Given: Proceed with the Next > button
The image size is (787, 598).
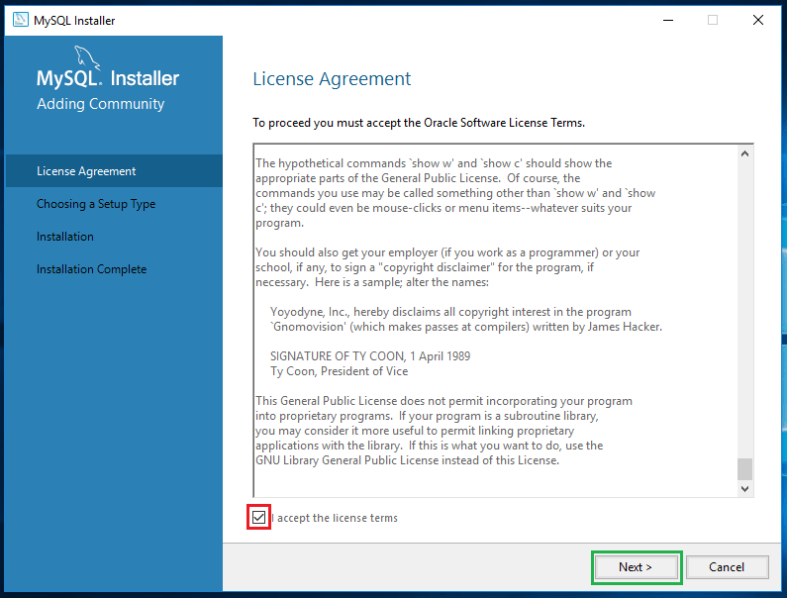Looking at the screenshot, I should (x=636, y=567).
